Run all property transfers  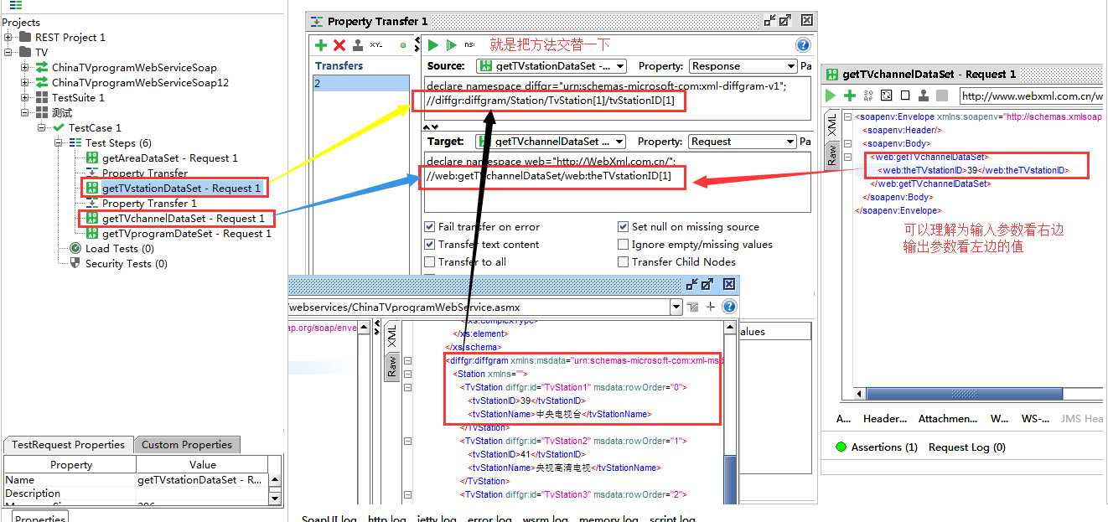(x=451, y=45)
